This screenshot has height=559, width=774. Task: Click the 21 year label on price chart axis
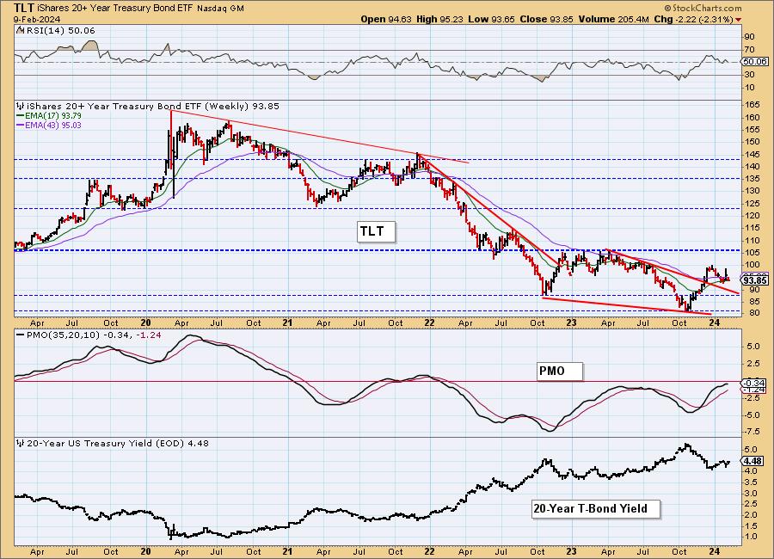point(287,322)
